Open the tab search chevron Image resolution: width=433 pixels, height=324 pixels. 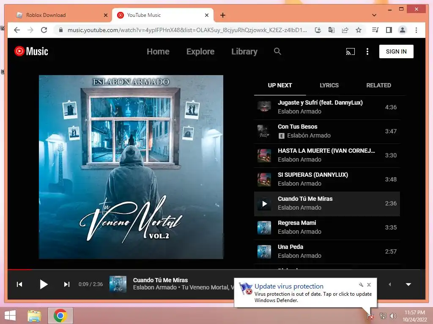374,15
